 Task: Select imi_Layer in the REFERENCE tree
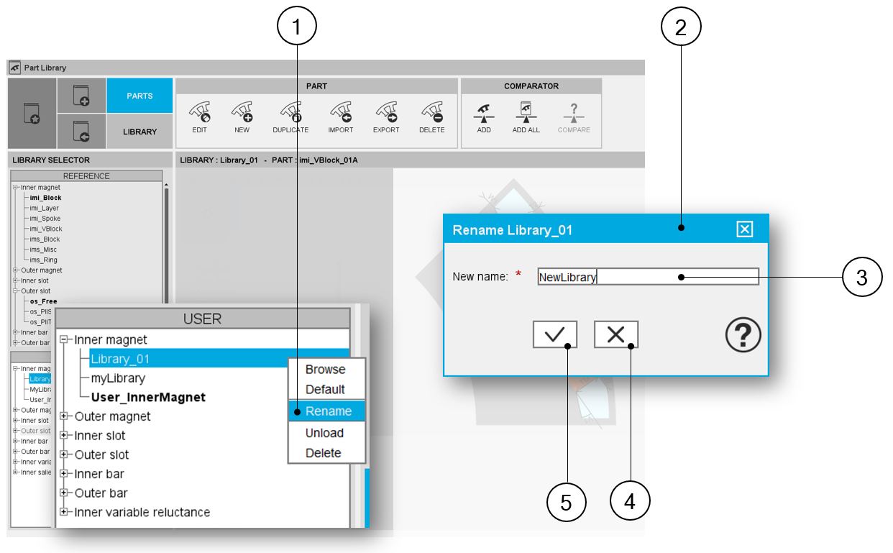point(45,208)
